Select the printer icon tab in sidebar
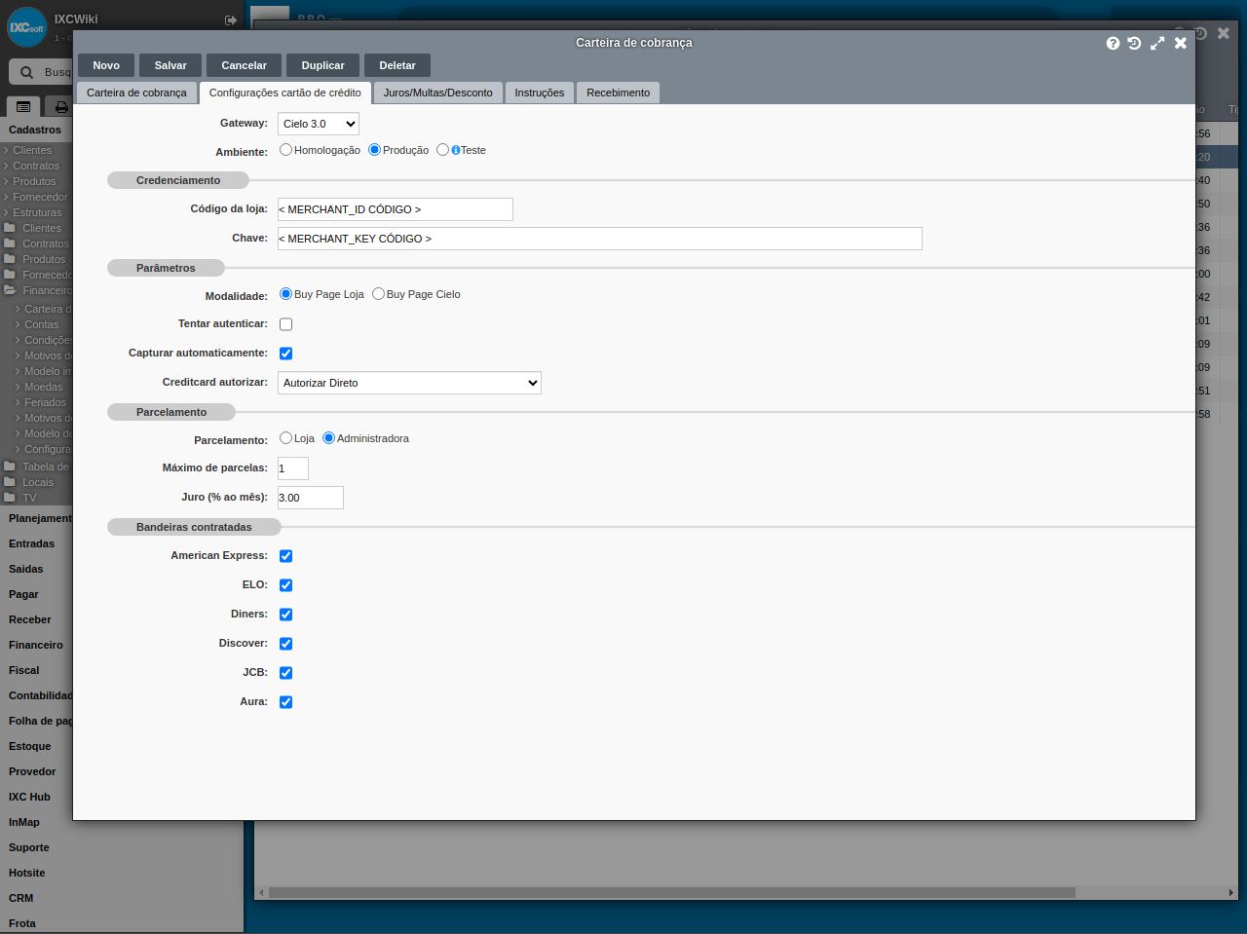Image resolution: width=1247 pixels, height=934 pixels. click(61, 106)
